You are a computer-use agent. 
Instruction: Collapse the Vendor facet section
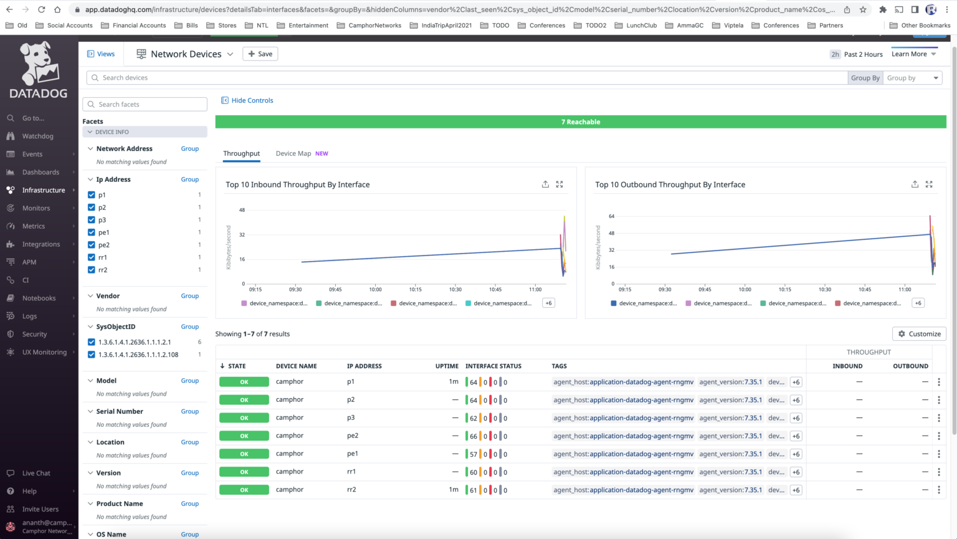tap(90, 295)
